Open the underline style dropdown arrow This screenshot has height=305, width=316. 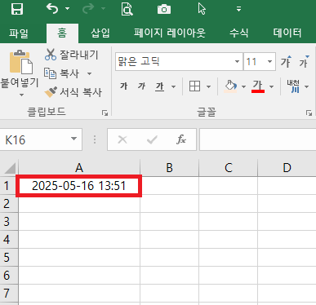pos(173,86)
